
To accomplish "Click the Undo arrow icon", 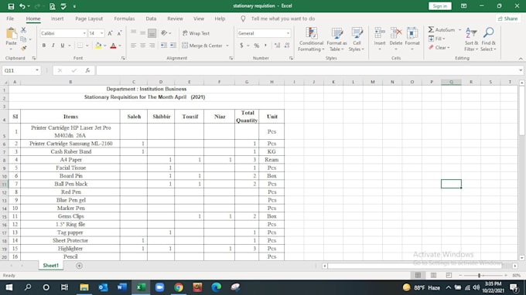I will click(22, 6).
